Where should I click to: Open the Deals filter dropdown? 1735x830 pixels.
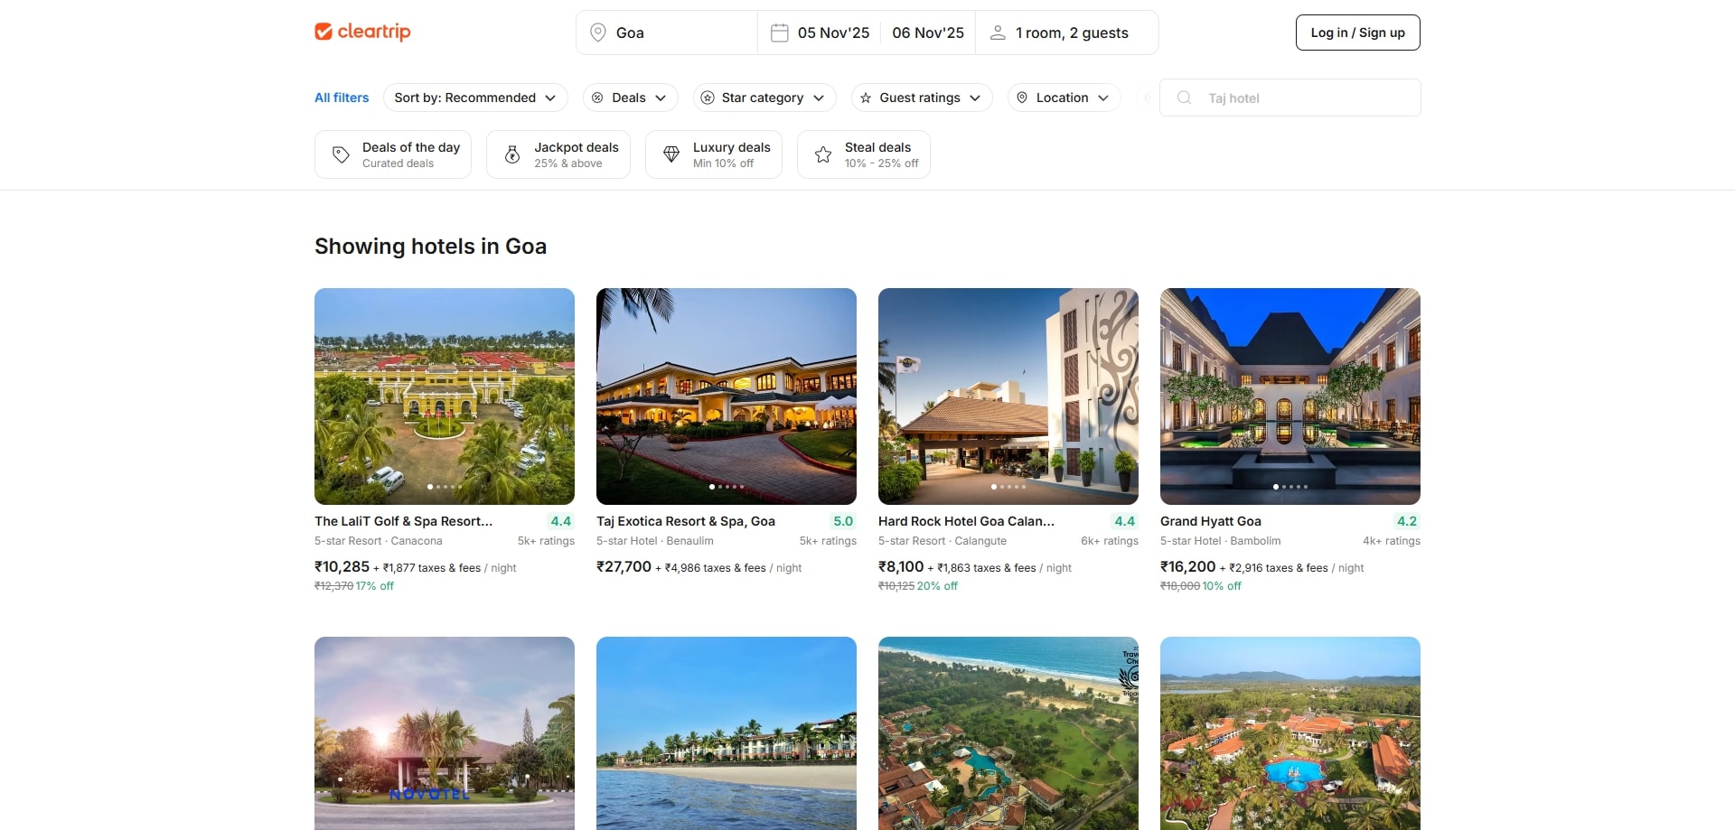click(631, 98)
